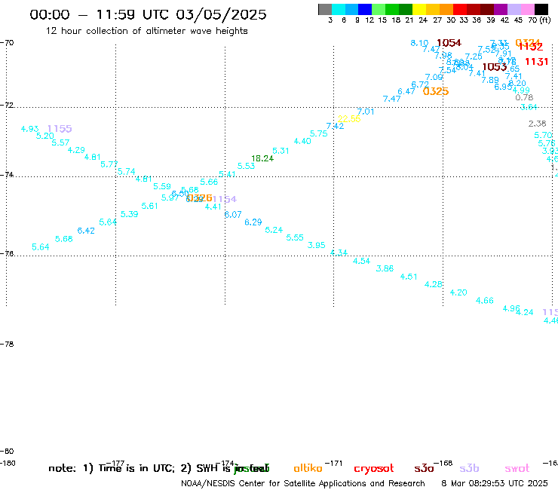Select the purple legend color swatch
558x490 pixels.
tap(501, 9)
